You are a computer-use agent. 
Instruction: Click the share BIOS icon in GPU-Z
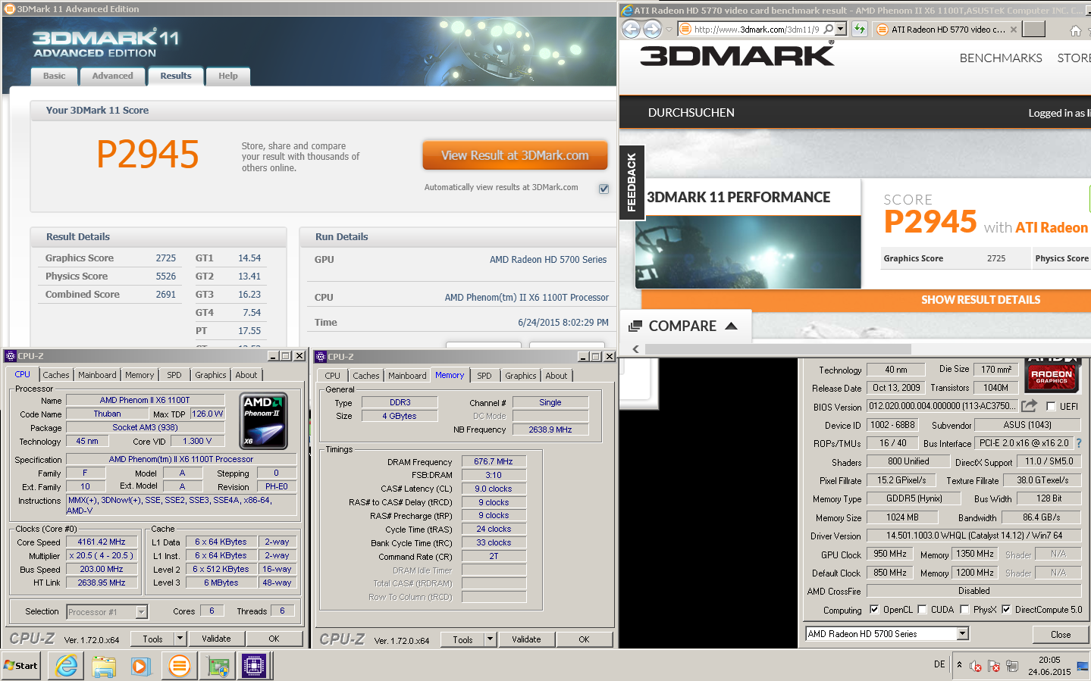(1029, 406)
